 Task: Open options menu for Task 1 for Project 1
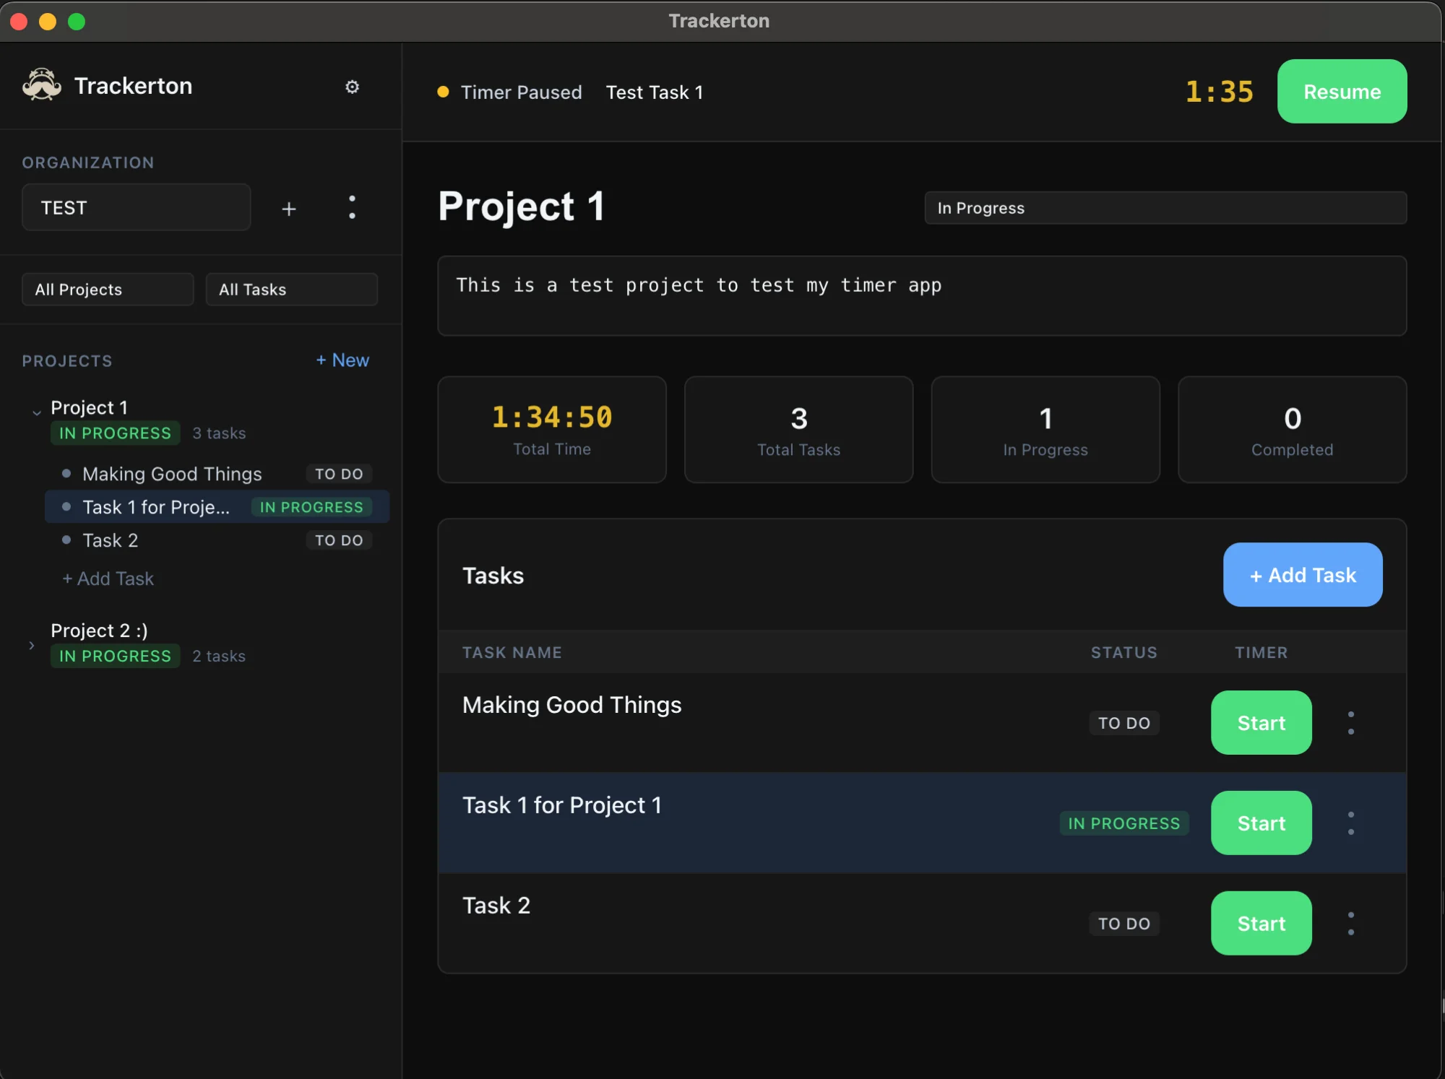coord(1350,823)
